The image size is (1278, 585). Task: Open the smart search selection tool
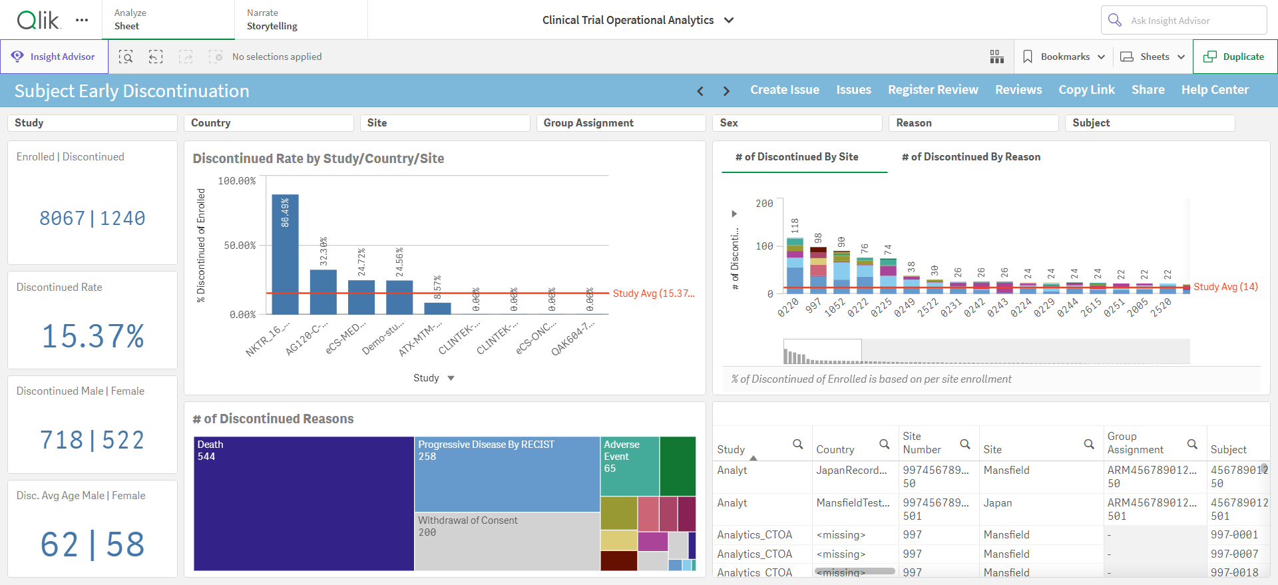click(126, 57)
